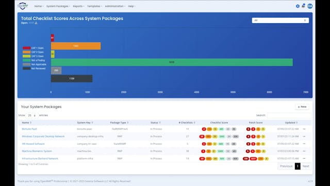Open the first package link in FedRAMP row
This screenshot has width=330, height=186.
29,129
